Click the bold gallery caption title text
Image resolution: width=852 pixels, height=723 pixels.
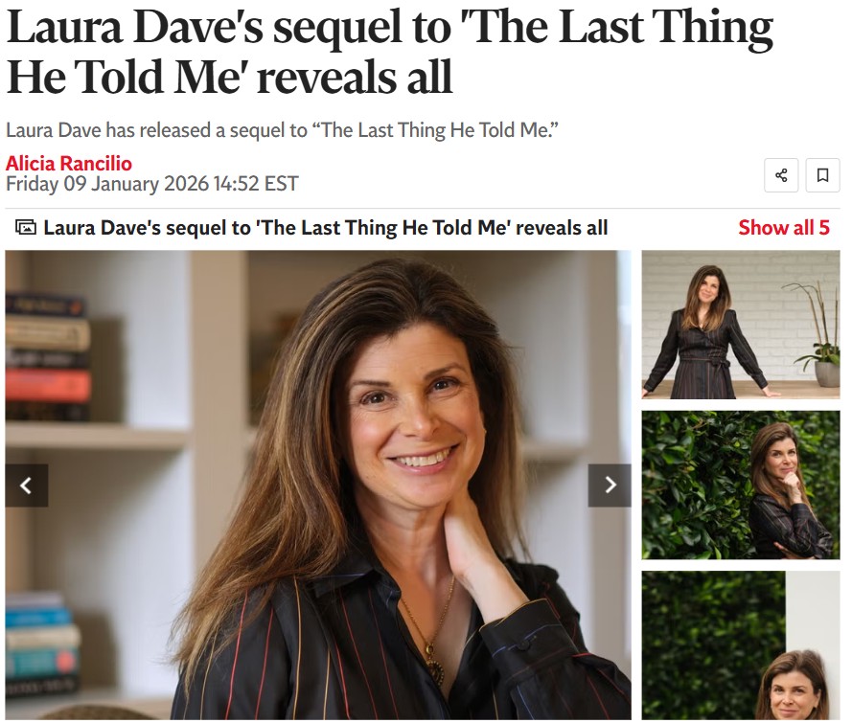point(326,227)
